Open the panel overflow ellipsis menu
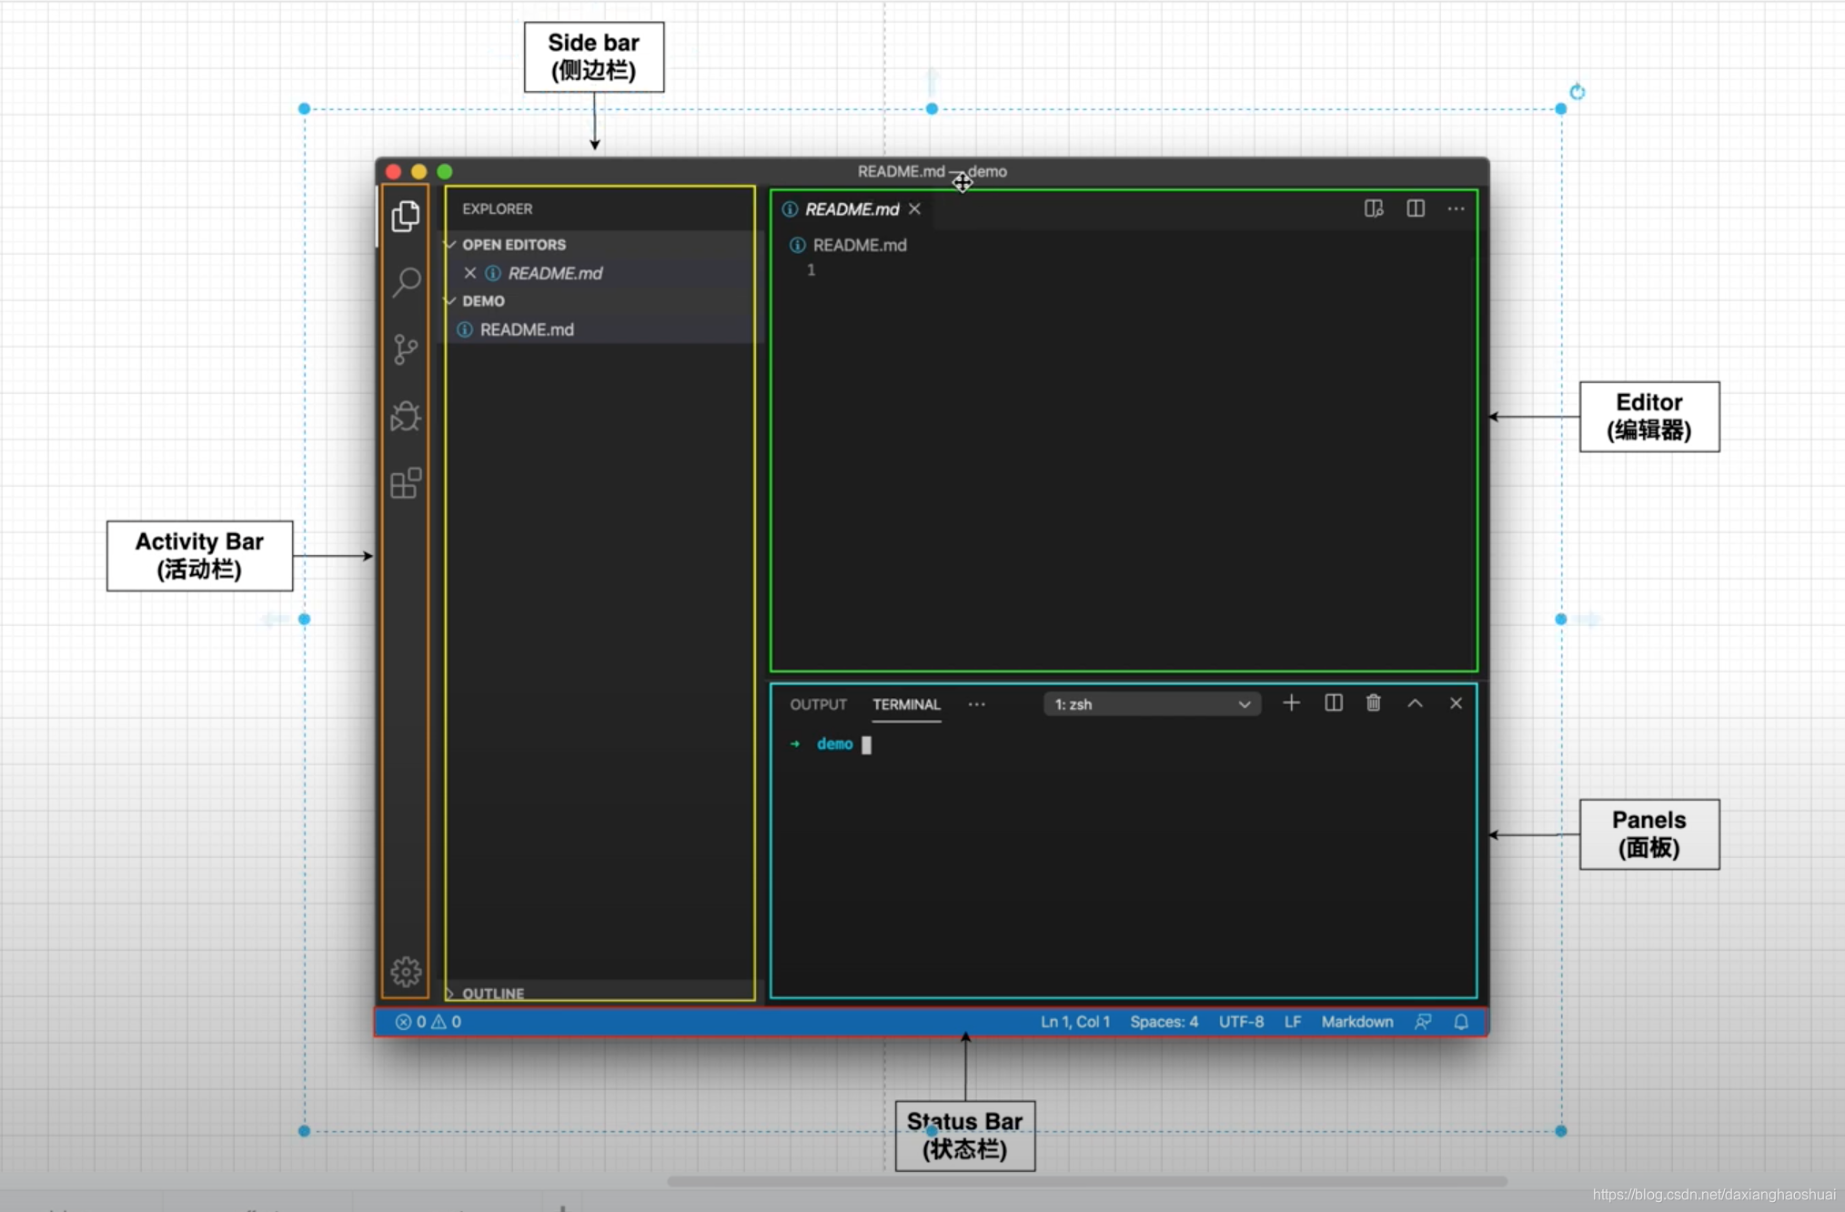The width and height of the screenshot is (1845, 1212). (976, 704)
